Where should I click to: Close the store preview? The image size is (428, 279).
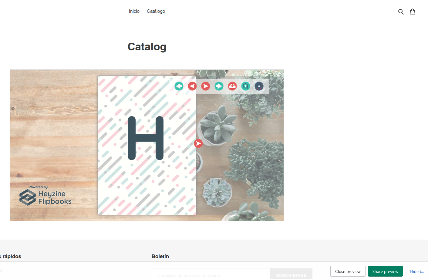[x=348, y=271]
